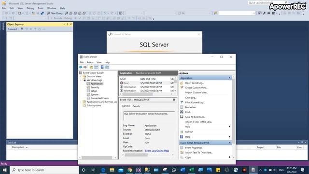Open the Object Explorer window position dropdown
This screenshot has width=309, height=174.
point(64,24)
